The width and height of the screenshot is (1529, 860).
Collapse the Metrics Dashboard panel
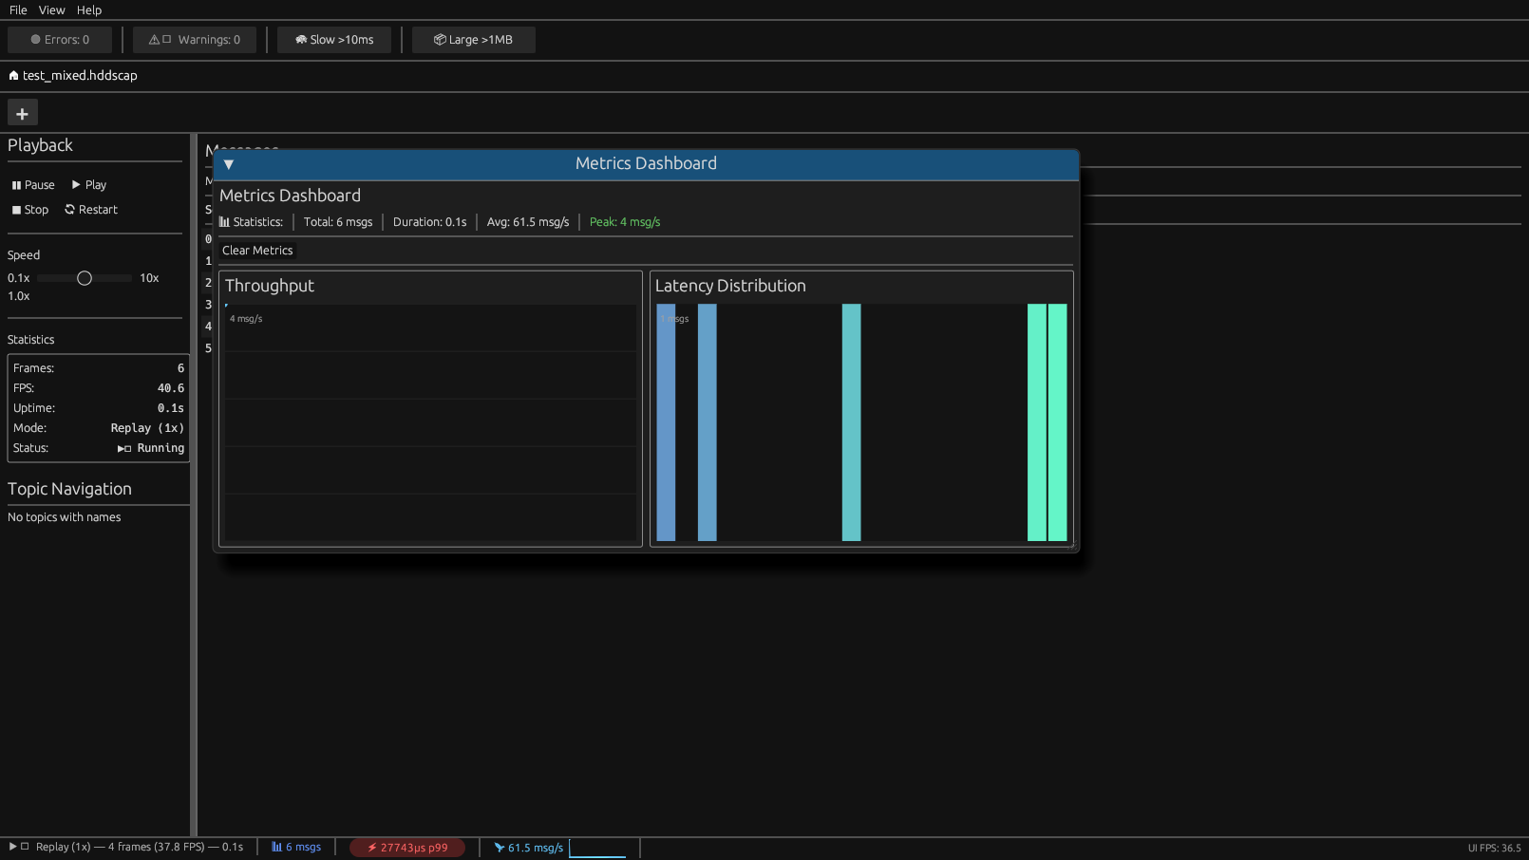(228, 164)
